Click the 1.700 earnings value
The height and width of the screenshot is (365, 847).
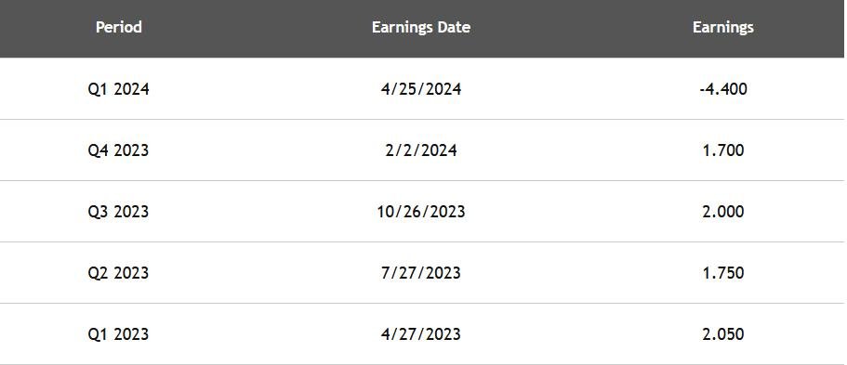[x=722, y=150]
